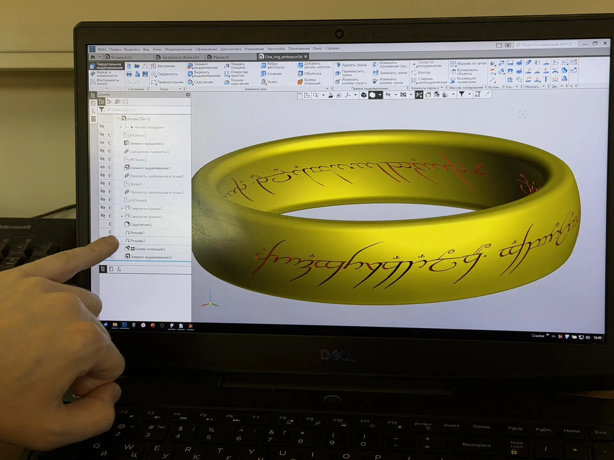Select Придать толщину command
Image resolution: width=614 pixels, height=460 pixels.
[234, 66]
